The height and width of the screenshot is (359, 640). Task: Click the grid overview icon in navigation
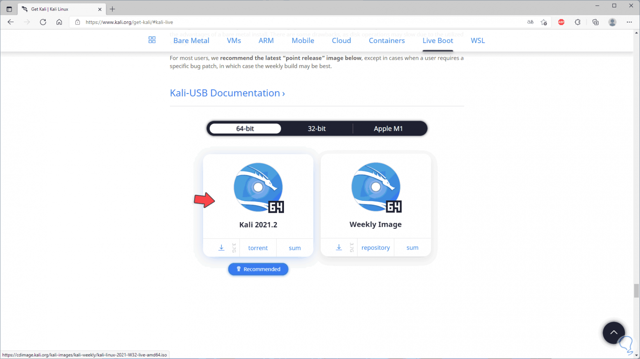click(152, 40)
